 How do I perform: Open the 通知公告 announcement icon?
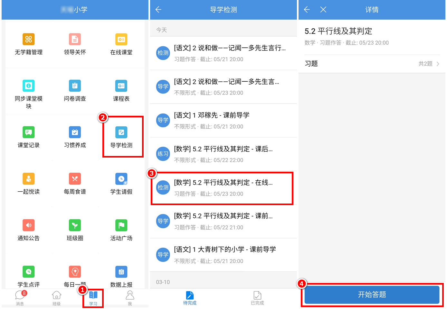[29, 225]
